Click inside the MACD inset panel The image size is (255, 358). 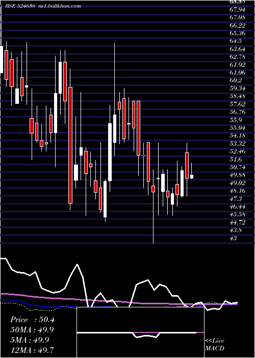(140, 332)
